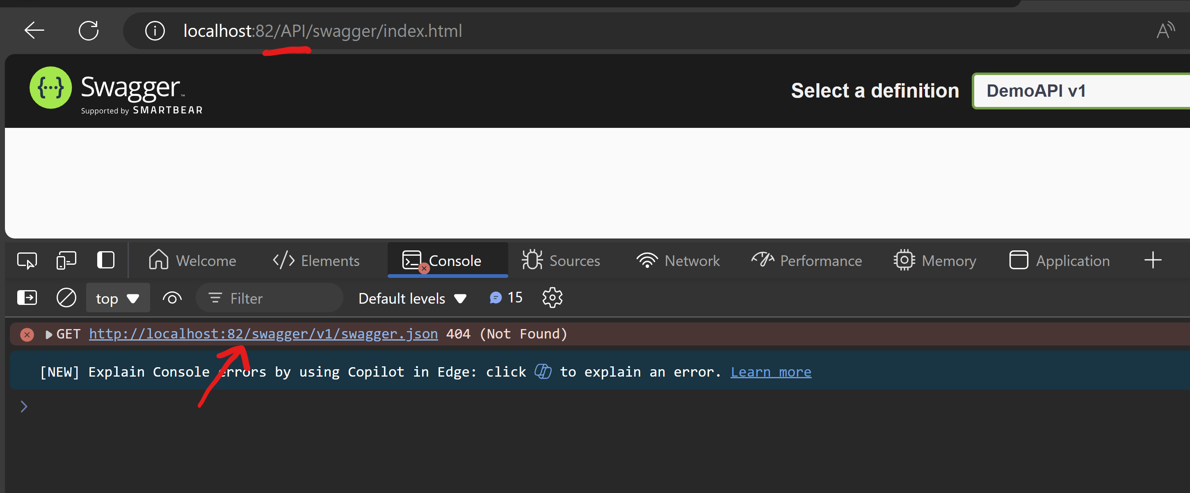The height and width of the screenshot is (493, 1190).
Task: Click the site information icon
Action: point(155,31)
